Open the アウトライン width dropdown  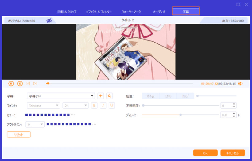35,124
